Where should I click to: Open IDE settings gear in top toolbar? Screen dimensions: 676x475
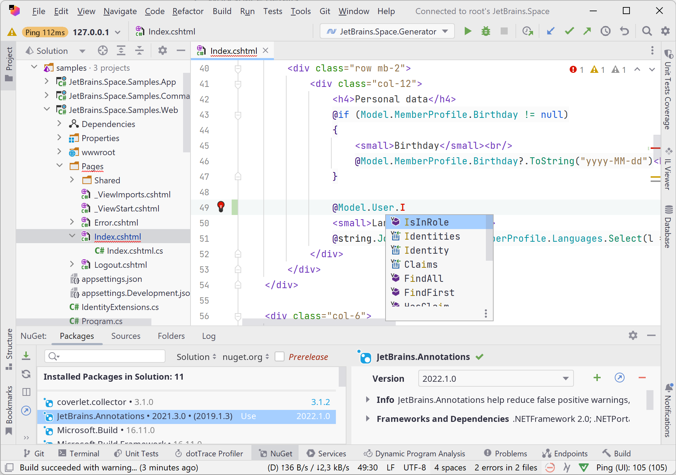tap(665, 31)
